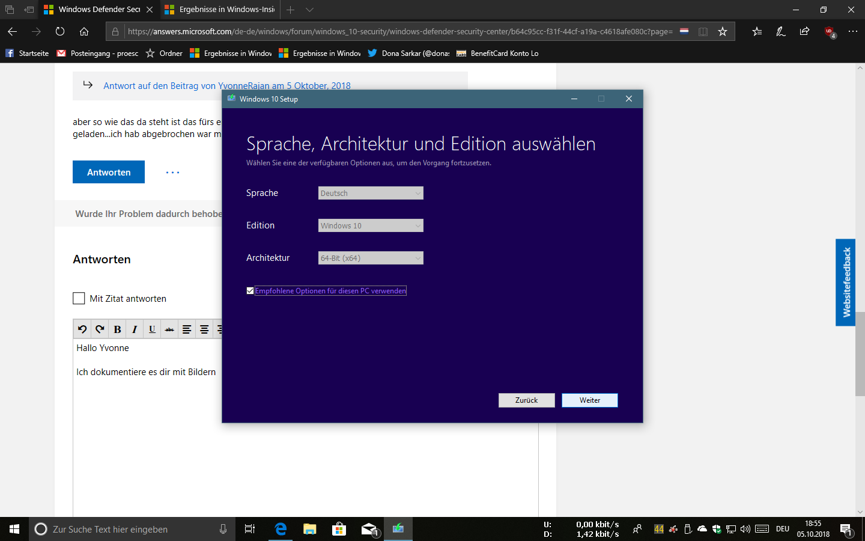Image resolution: width=865 pixels, height=541 pixels.
Task: Click the redo icon in editor toolbar
Action: click(100, 329)
